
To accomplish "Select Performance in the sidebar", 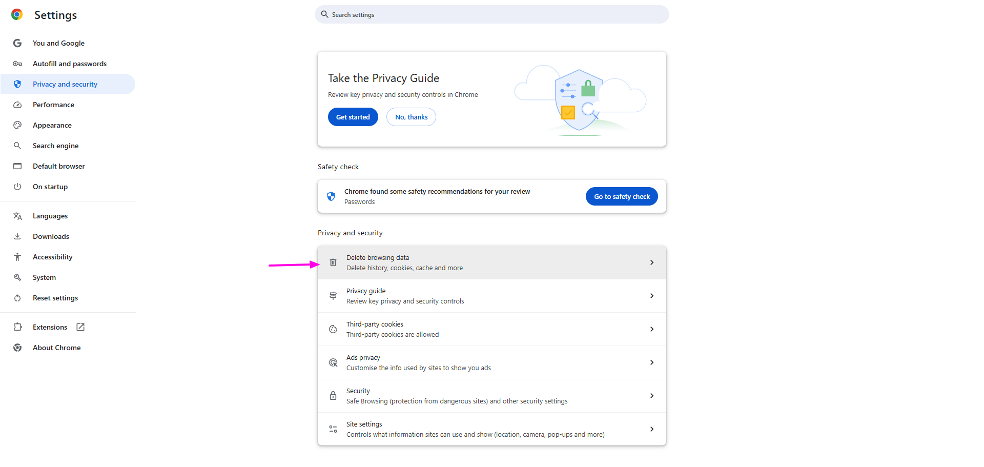I will click(x=53, y=105).
